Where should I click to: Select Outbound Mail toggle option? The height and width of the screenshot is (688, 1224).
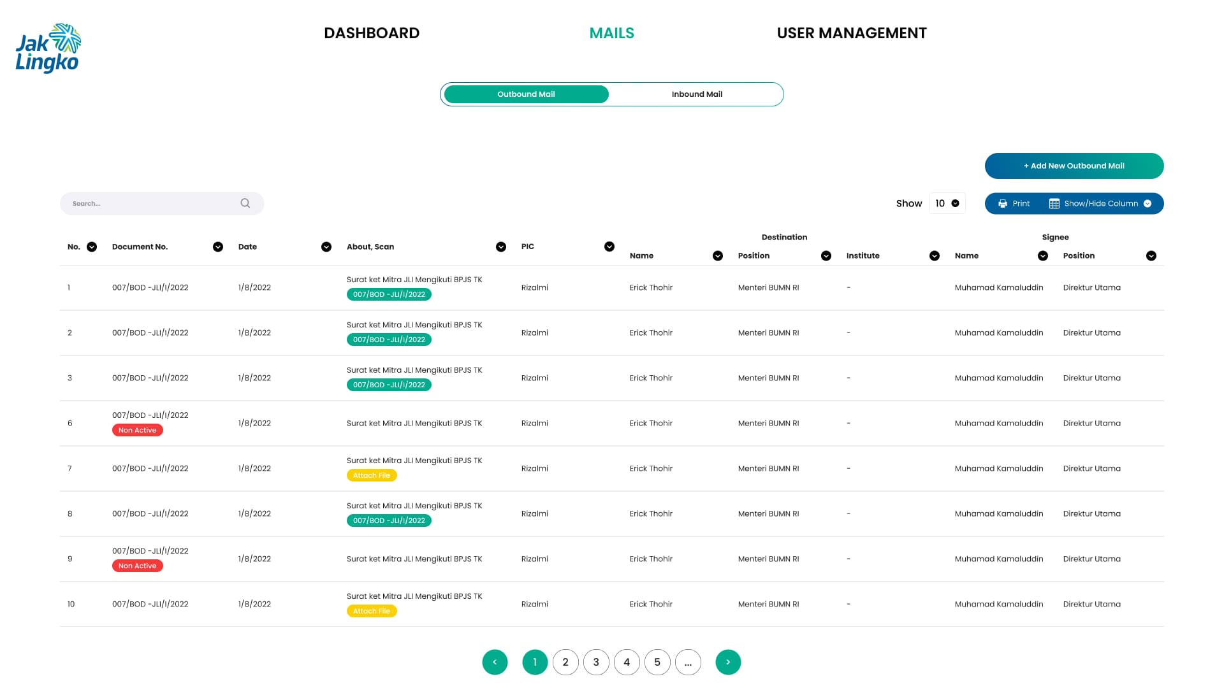(x=526, y=94)
